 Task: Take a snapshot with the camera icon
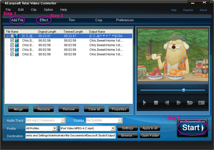click(x=201, y=103)
